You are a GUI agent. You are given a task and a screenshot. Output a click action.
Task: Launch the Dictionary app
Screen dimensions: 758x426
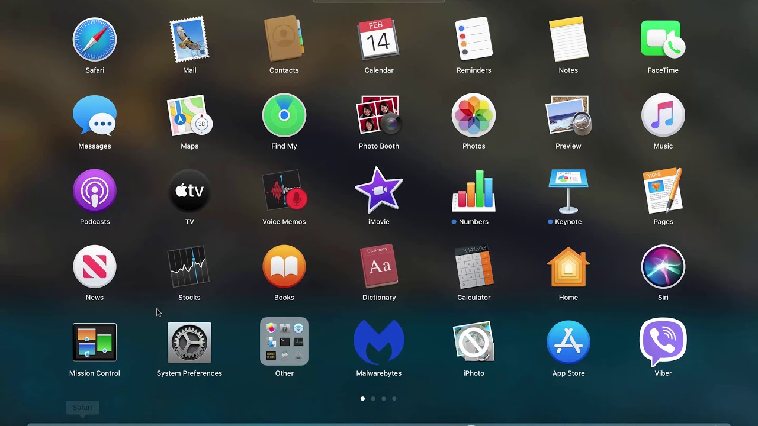(379, 267)
